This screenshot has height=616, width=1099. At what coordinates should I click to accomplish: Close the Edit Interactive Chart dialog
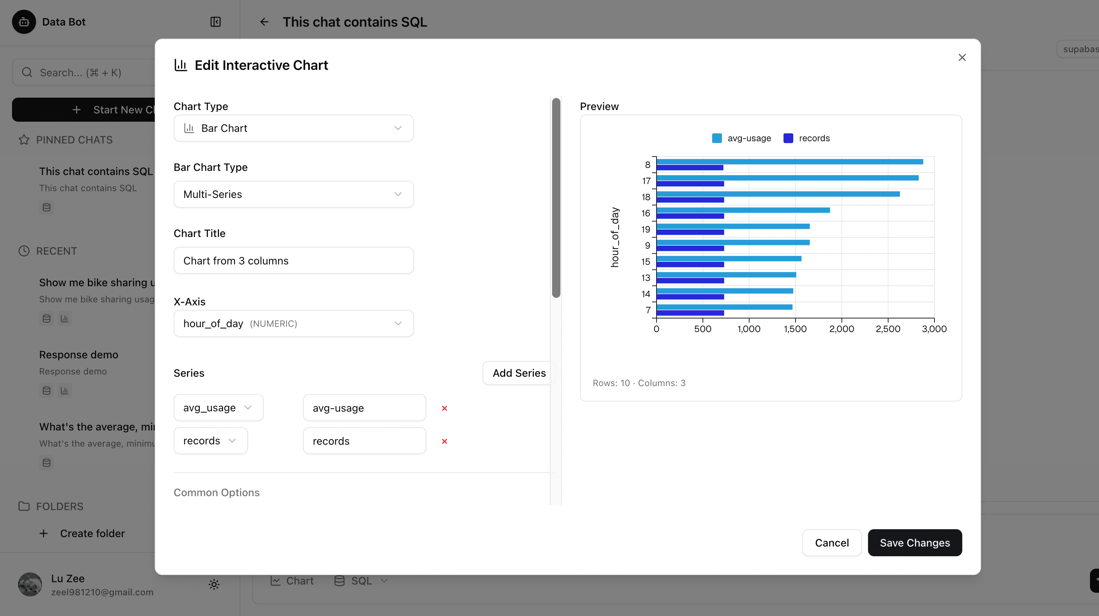pyautogui.click(x=962, y=57)
